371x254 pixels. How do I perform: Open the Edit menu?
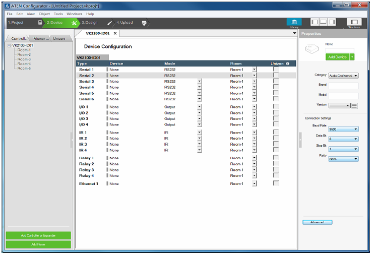[x=19, y=14]
